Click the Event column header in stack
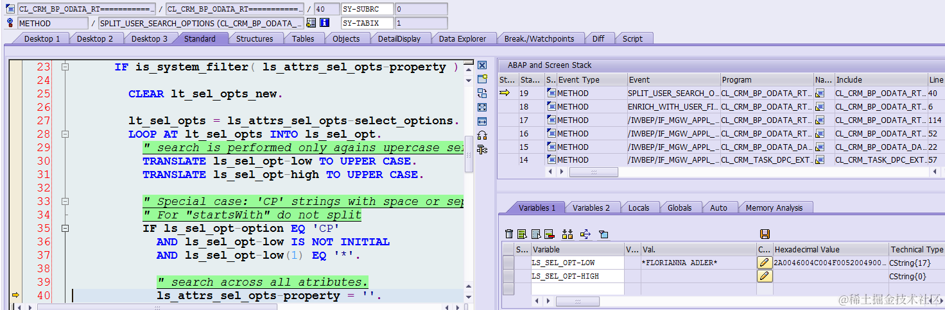 coord(673,80)
